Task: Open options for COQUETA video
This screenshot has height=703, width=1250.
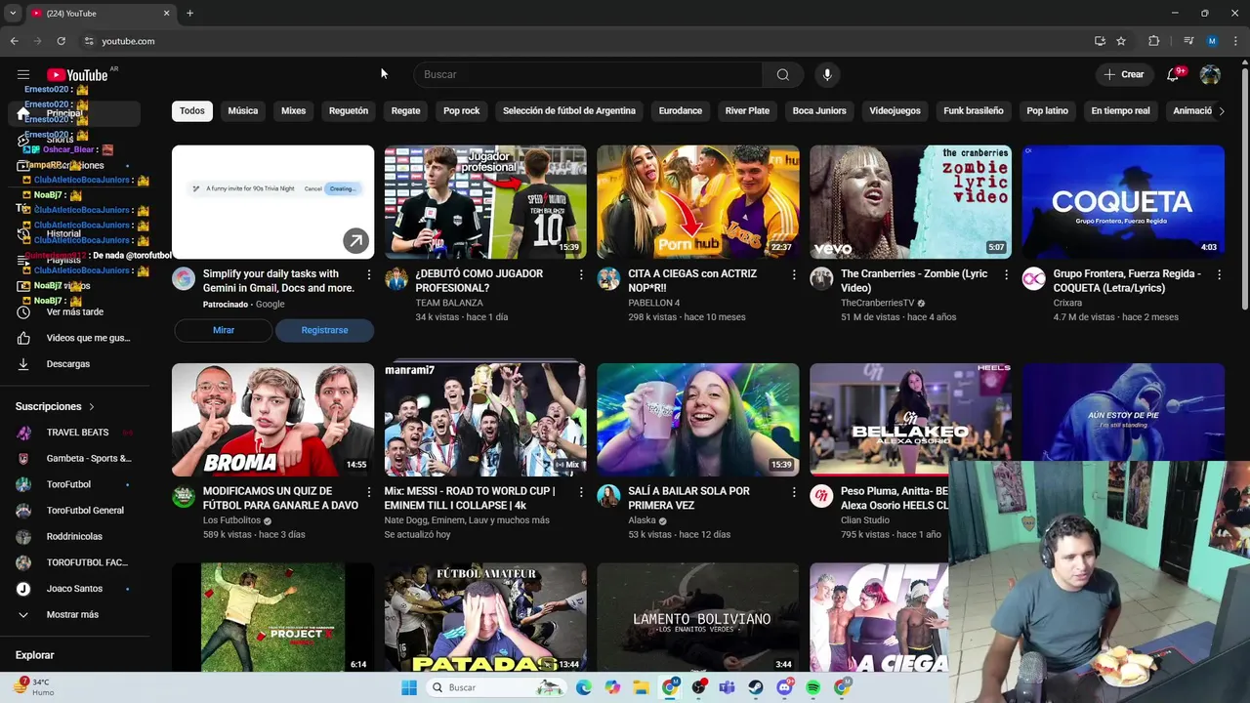Action: tap(1219, 275)
